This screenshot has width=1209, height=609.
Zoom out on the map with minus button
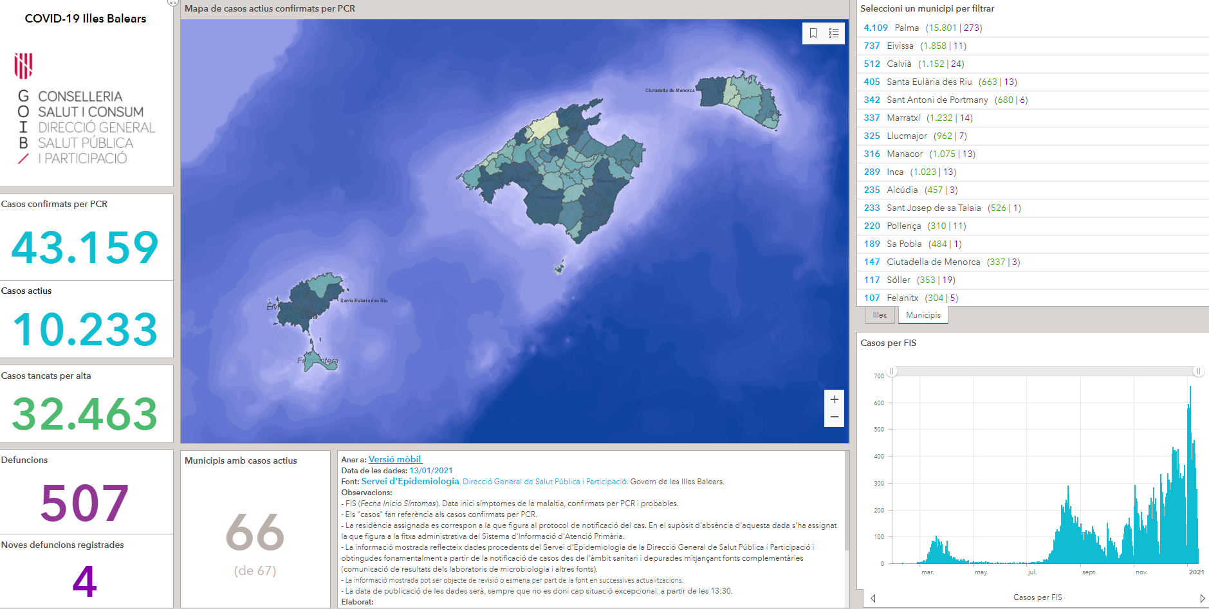(x=834, y=417)
